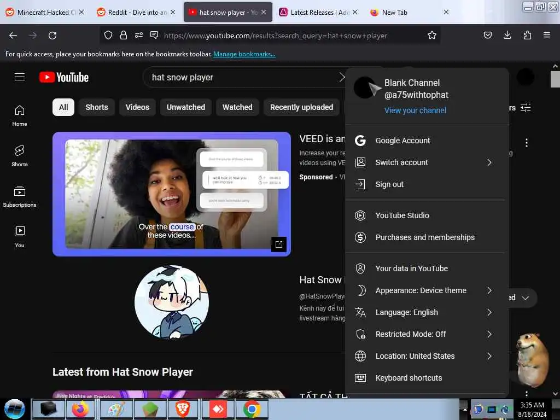Open Minecraft block icon on taskbar
Image resolution: width=560 pixels, height=420 pixels.
point(150,409)
